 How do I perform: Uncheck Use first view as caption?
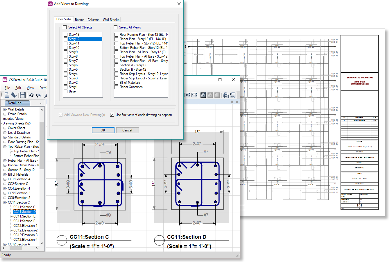click(112, 115)
